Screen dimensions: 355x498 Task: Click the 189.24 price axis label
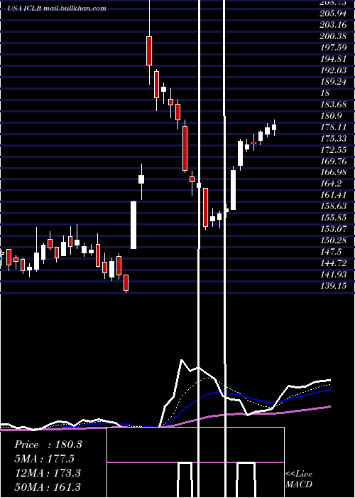(x=333, y=82)
